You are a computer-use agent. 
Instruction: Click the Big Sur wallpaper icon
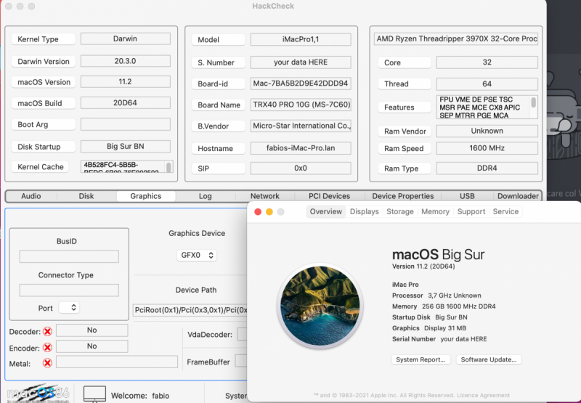click(x=320, y=306)
